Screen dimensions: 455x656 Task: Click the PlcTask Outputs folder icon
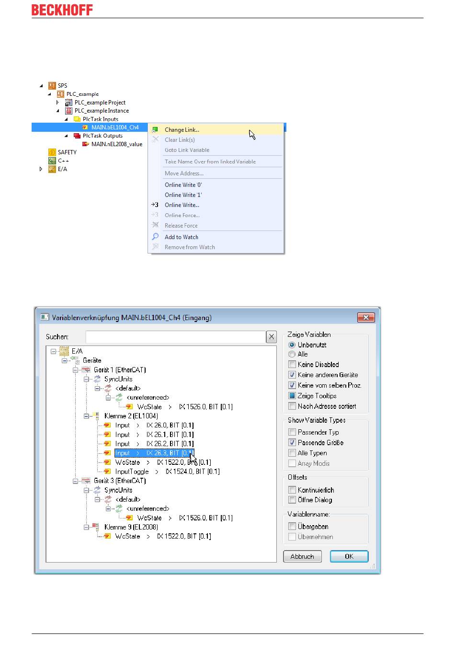[x=77, y=136]
